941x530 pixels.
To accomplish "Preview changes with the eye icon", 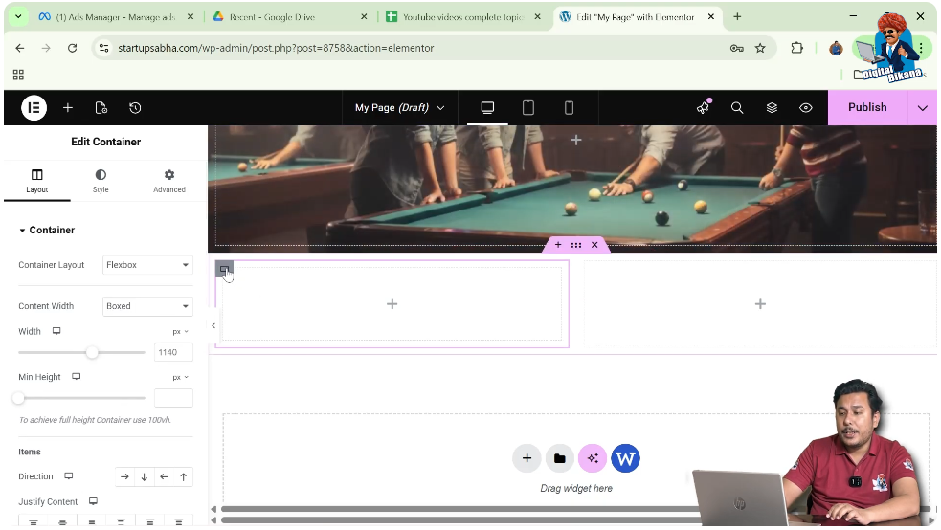I will 806,108.
